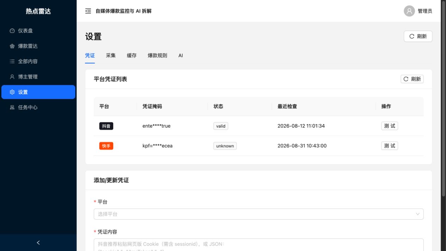Click 测试 button for 抖音 row
Viewport: 446px width, 251px height.
[390, 126]
